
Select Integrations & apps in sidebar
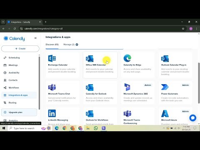19,95
